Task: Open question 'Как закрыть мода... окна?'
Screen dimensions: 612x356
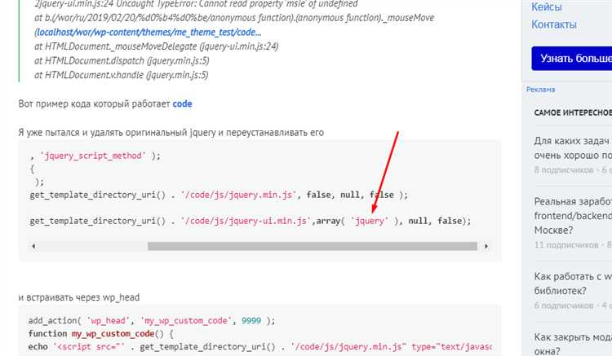Action: coord(573,344)
